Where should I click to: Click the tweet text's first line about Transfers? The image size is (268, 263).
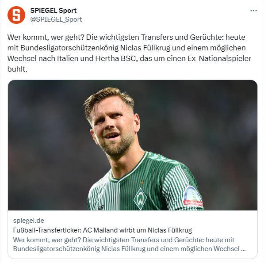(x=127, y=38)
